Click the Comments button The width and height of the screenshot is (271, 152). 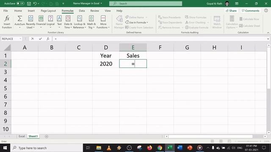[250, 11]
